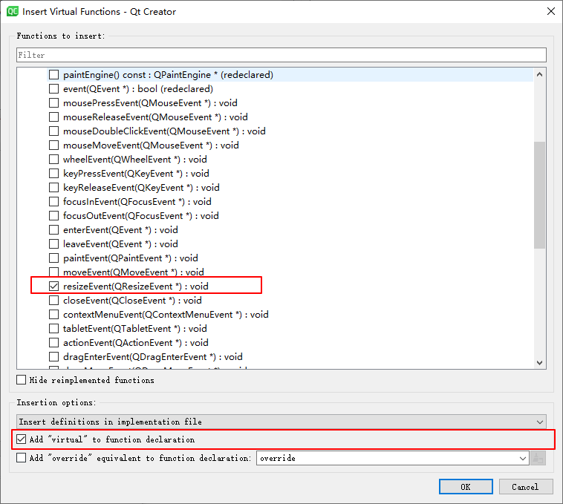Click the function list scrollbar up arrow

click(x=539, y=75)
